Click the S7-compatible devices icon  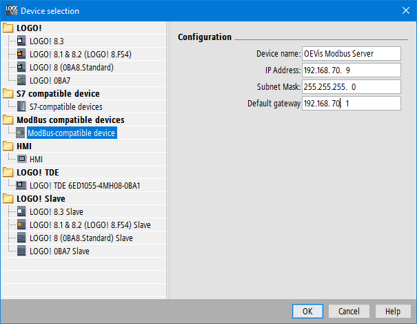pyautogui.click(x=21, y=107)
